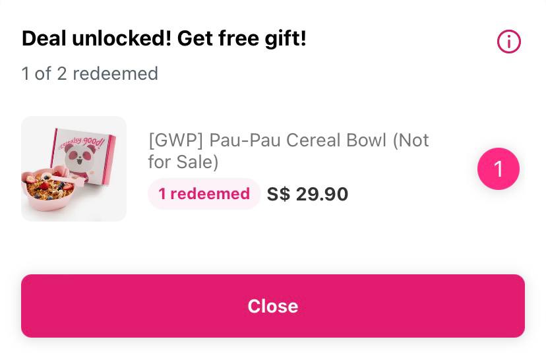Viewport: 546px width, 364px height.
Task: Open the Pau-Pau Cereal Bowl product thumbnail
Action: 74,169
